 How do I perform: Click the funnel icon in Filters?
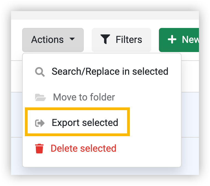105,39
